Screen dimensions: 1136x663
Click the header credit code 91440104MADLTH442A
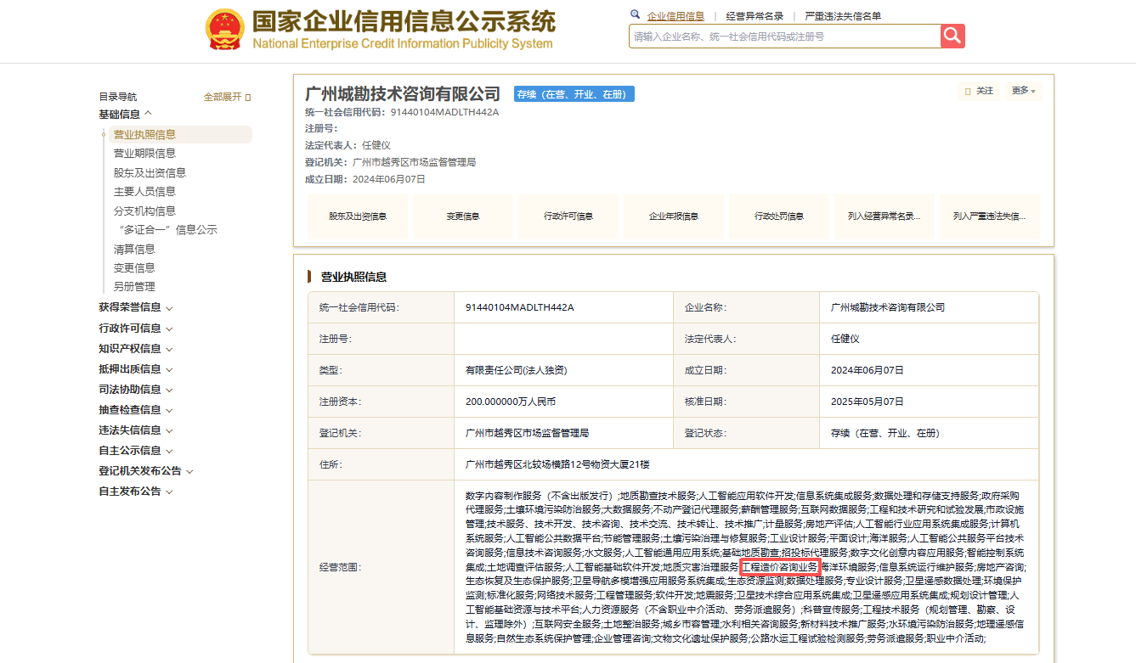[x=444, y=112]
